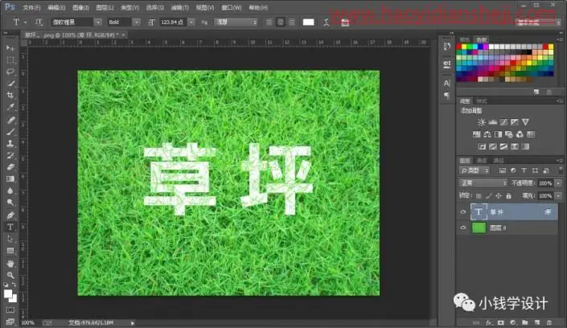Select the Quick Selection tool

(x=10, y=84)
